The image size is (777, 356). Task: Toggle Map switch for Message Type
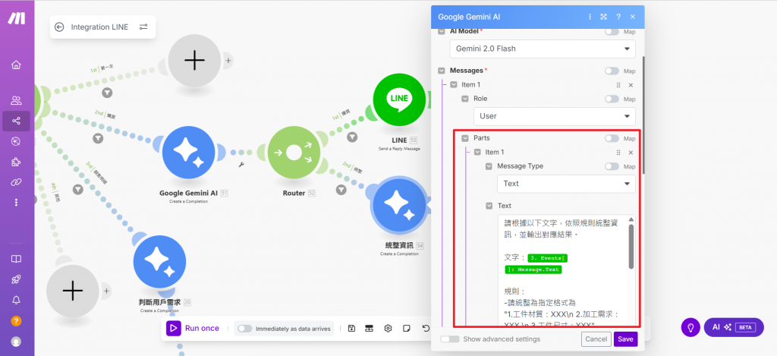pyautogui.click(x=612, y=166)
